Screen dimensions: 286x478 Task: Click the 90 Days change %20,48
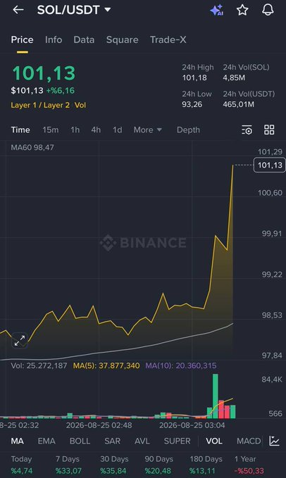point(158,471)
